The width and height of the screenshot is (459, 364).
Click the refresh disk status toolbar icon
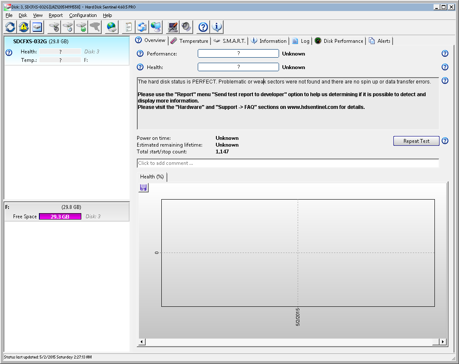[x=10, y=28]
